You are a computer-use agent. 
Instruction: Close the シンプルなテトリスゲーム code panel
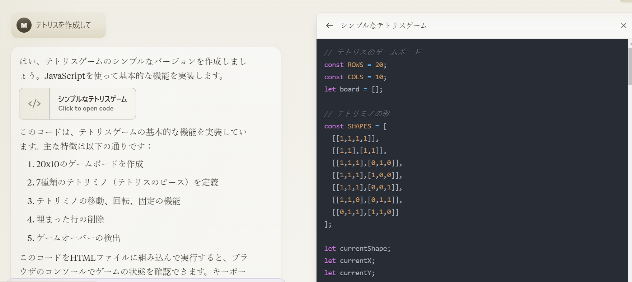tap(624, 25)
